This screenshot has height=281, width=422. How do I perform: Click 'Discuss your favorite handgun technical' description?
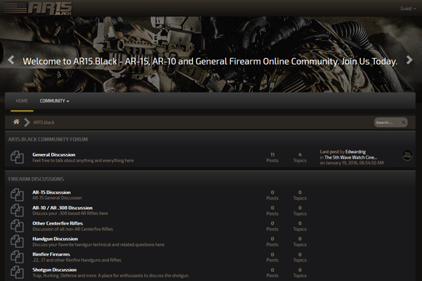click(x=98, y=244)
